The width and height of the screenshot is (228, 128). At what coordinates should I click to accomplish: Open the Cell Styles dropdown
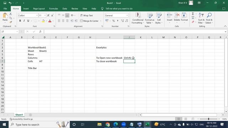coord(159,18)
